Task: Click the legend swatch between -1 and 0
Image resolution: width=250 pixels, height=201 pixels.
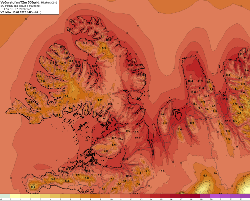Action: click(5, 196)
